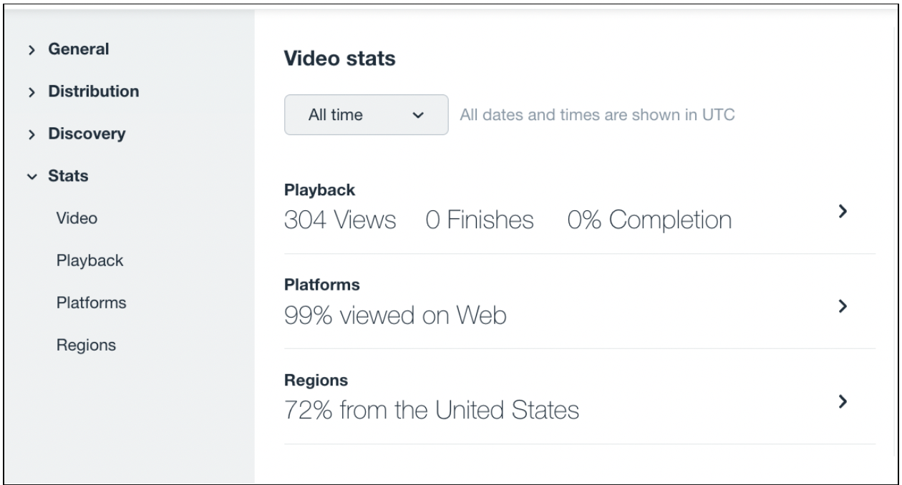The image size is (902, 485).
Task: Open 72% from the United States summary
Action: 432,411
